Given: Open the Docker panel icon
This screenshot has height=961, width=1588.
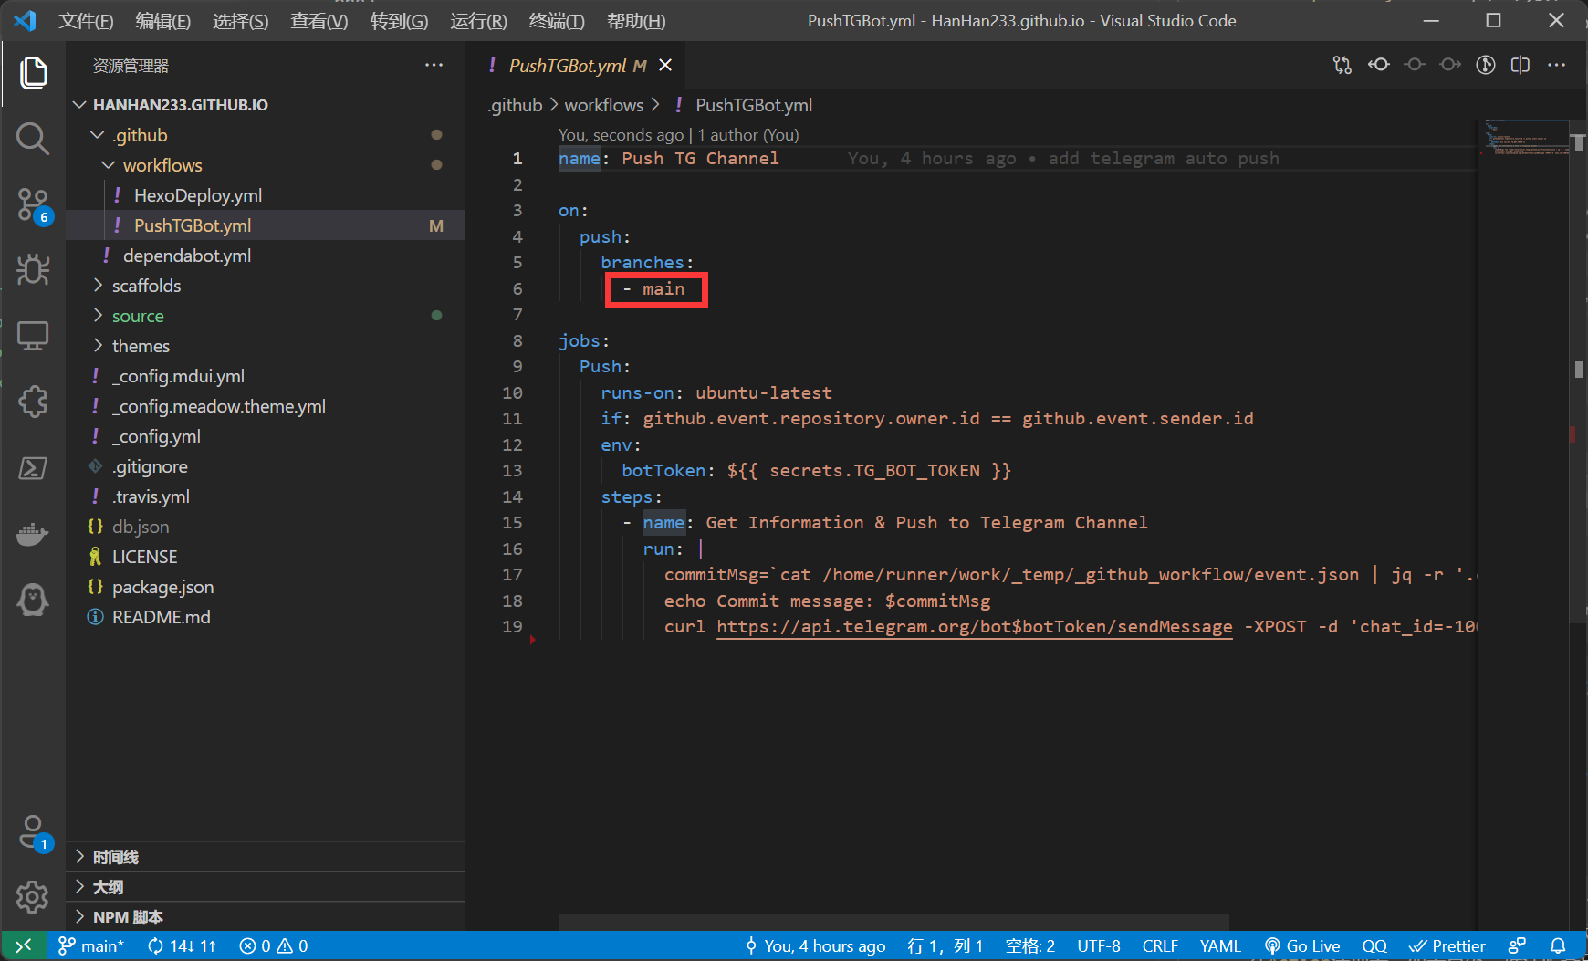Looking at the screenshot, I should [33, 534].
